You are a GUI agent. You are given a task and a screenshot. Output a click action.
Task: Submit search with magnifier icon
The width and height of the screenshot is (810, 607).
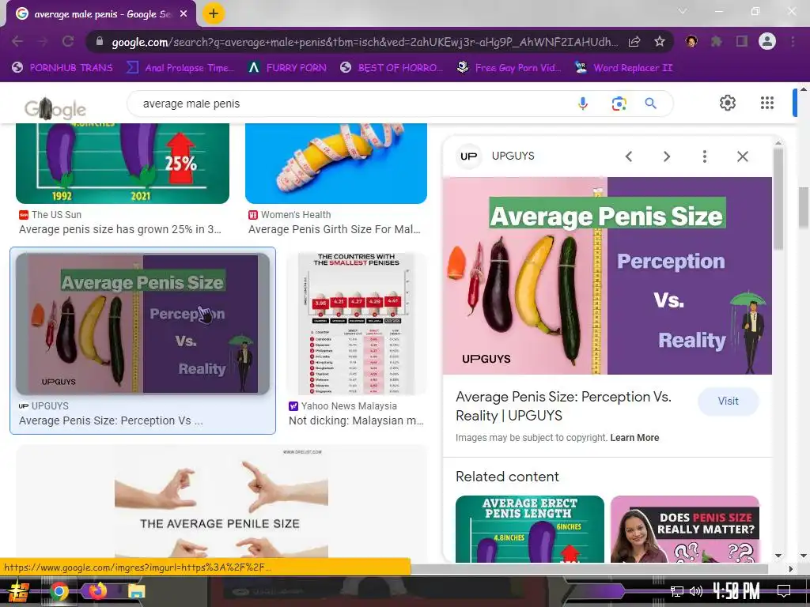pos(651,104)
